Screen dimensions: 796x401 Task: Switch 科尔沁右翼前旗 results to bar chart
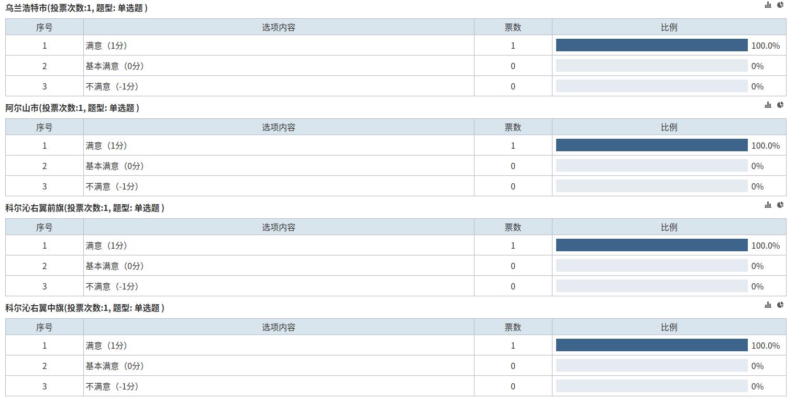(768, 205)
